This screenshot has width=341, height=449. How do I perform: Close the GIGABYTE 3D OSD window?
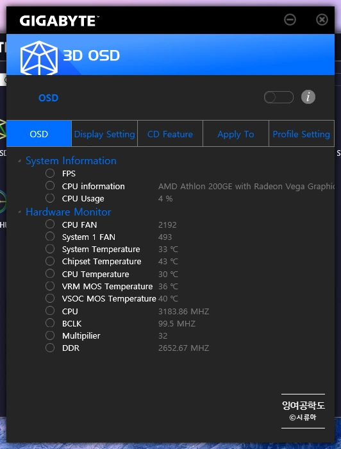click(322, 20)
